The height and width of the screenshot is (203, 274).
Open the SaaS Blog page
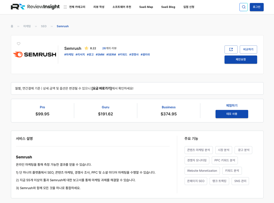(x=168, y=7)
